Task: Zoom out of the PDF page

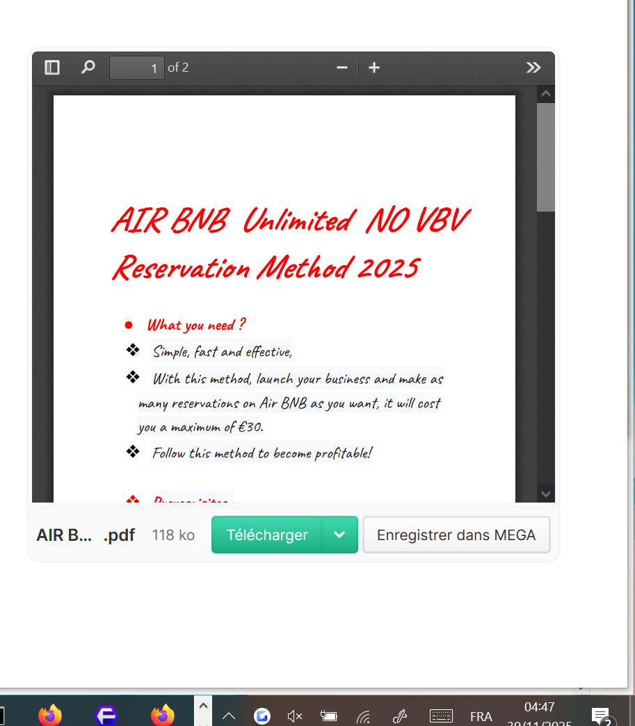Action: tap(341, 68)
